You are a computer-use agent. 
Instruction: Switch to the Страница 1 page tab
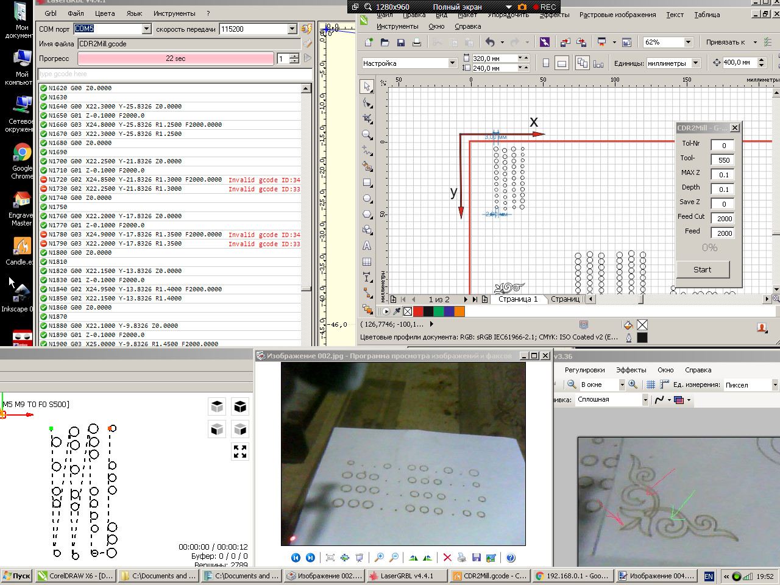pos(518,299)
